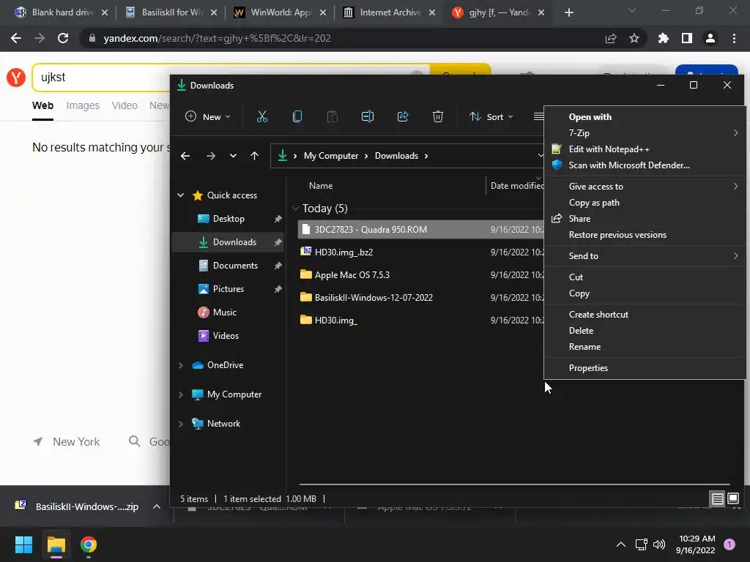Screen dimensions: 750x562
Task: Go up one folder level in Explorer
Action: [x=254, y=156]
